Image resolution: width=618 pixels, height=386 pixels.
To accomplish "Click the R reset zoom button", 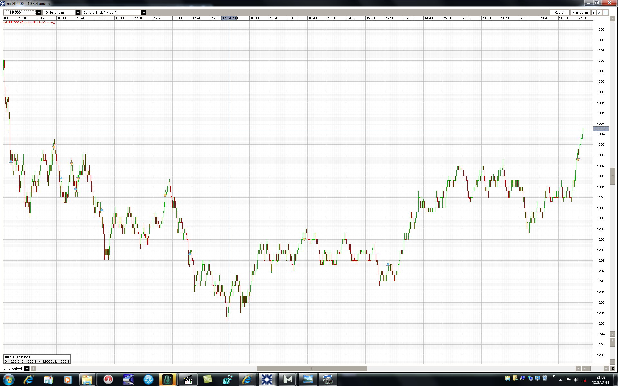I will pos(613,368).
